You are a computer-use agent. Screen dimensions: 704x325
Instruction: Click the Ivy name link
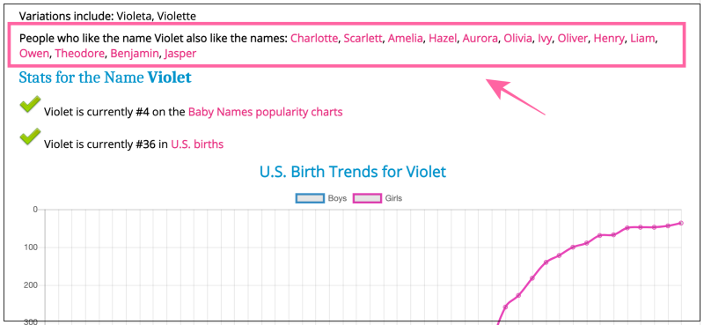pyautogui.click(x=544, y=39)
